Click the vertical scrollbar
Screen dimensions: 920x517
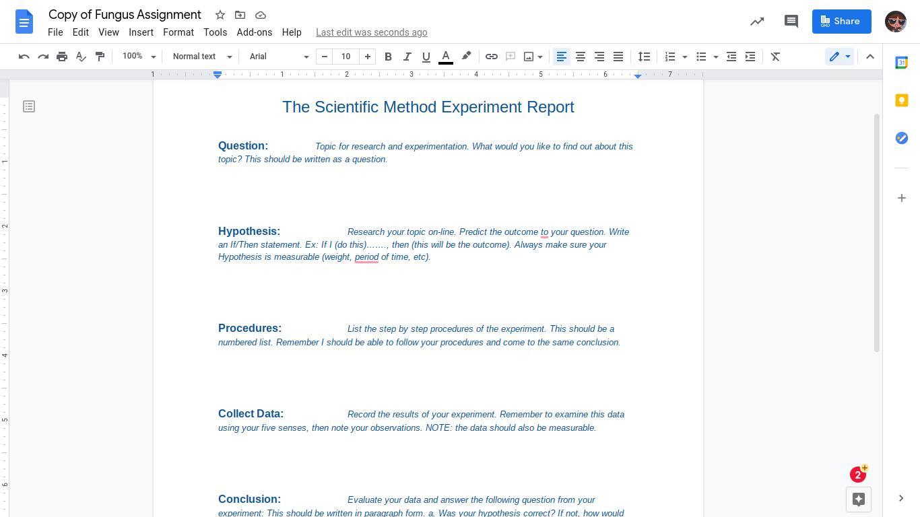pos(877,232)
